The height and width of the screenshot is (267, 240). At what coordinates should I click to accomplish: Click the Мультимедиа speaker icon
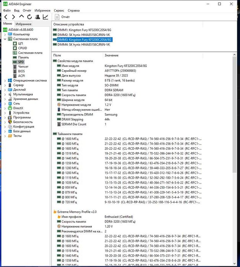[x=10, y=94]
